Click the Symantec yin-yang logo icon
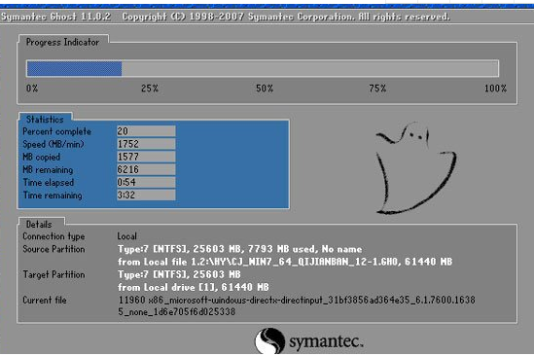 point(270,341)
